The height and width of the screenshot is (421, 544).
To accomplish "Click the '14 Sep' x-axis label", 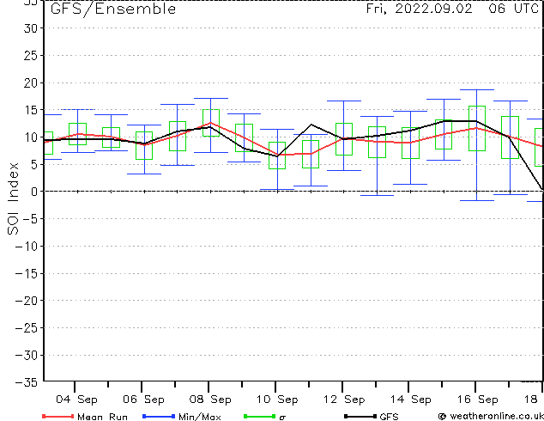I will point(410,400).
